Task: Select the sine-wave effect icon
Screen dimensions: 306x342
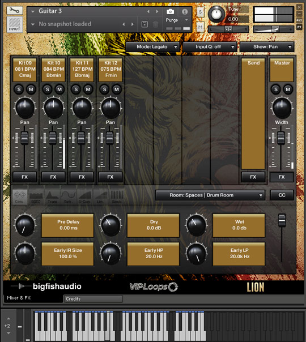Action: tap(69, 197)
